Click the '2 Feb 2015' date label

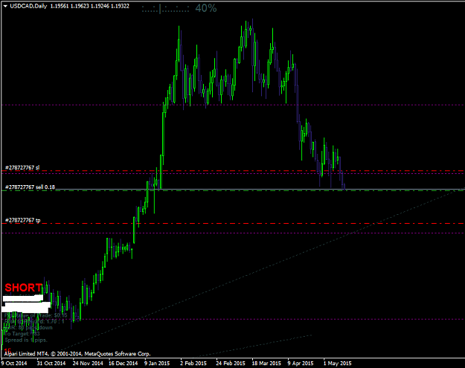point(193,364)
